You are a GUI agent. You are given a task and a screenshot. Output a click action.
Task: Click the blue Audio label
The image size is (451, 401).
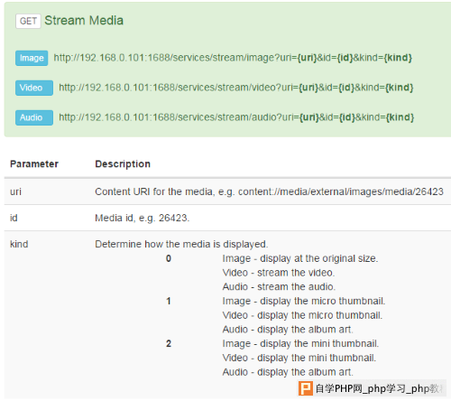pos(34,117)
